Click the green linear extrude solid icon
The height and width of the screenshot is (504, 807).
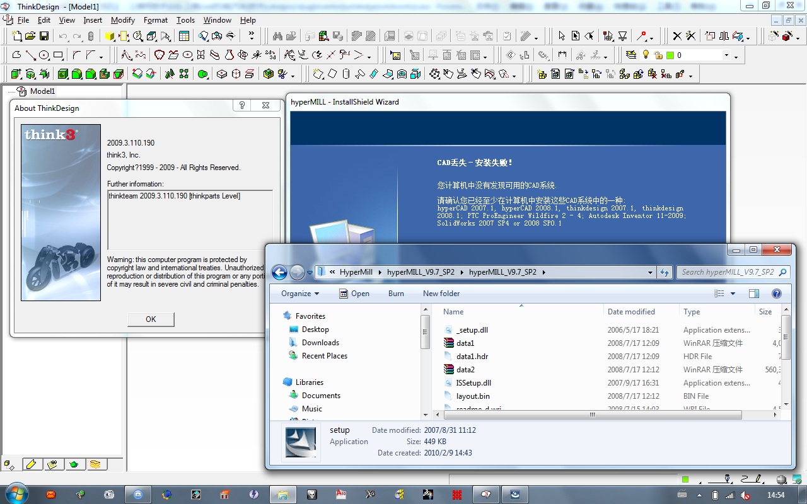point(16,74)
